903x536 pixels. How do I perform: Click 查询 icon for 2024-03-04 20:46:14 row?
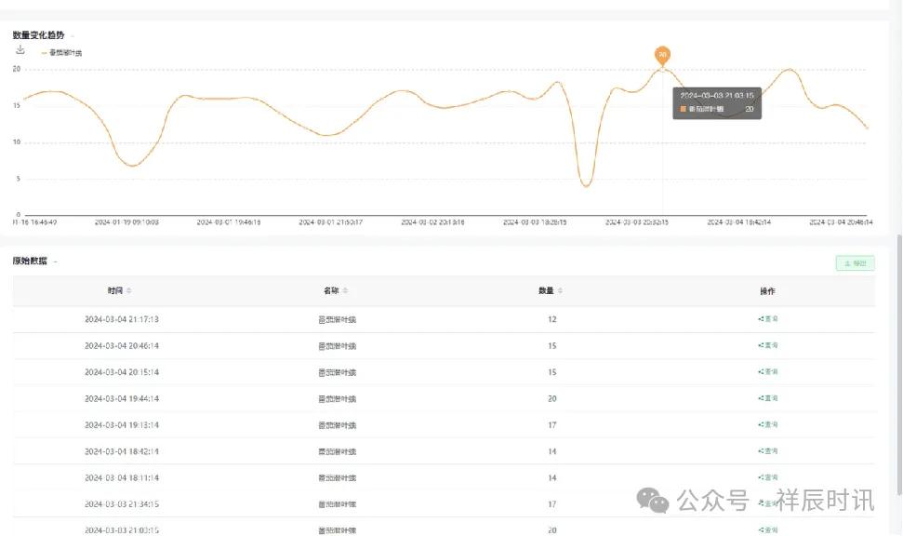coord(767,345)
